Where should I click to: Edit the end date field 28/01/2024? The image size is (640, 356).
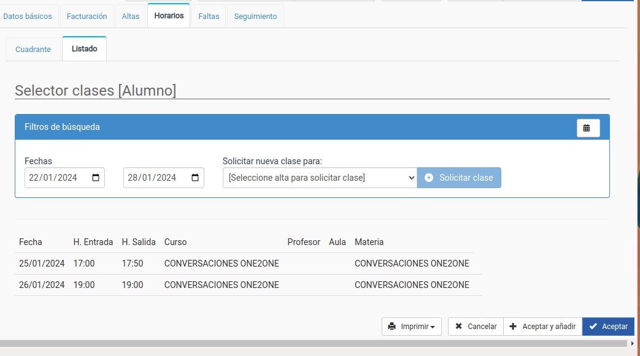[x=164, y=178]
